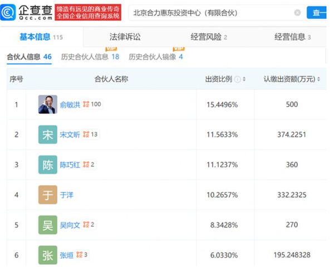Click 俞敏洪 profile photo
334x267 pixels.
48,104
